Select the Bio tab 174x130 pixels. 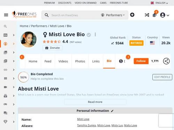[109, 61]
